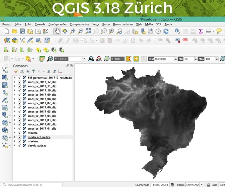Screen dimensions: 225x187
Task: Open the Projeto menu
Action: click(7, 24)
